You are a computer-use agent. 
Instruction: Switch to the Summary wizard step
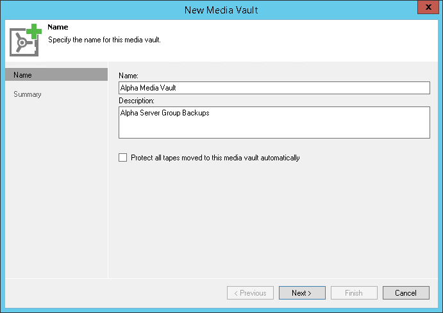28,94
